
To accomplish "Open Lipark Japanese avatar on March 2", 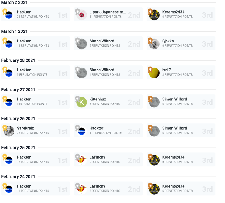I will click(x=81, y=15).
